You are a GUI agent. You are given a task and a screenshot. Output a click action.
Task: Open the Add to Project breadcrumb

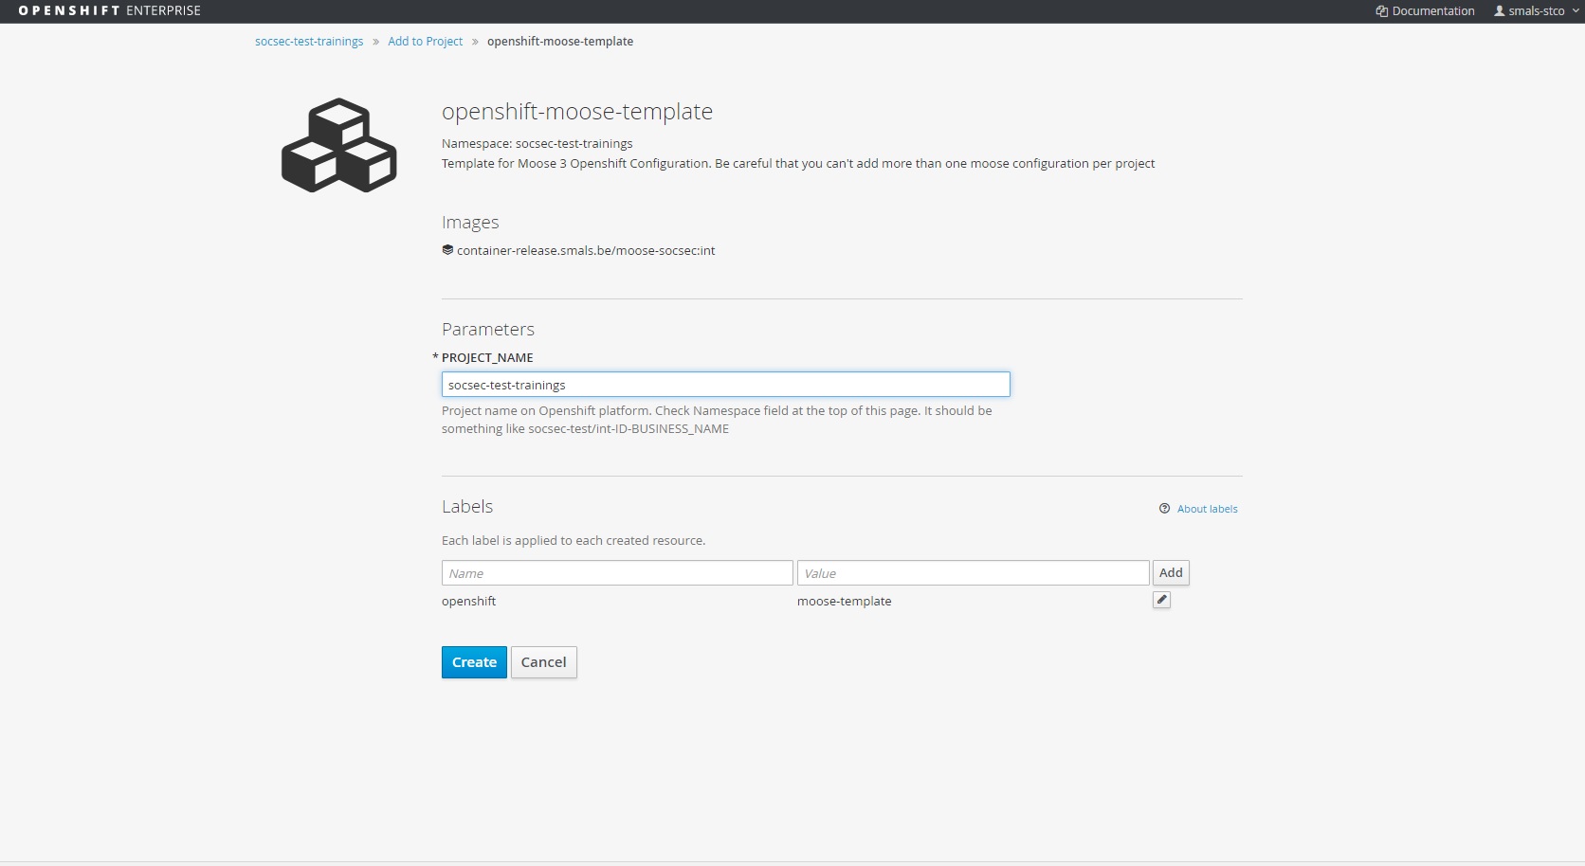425,42
